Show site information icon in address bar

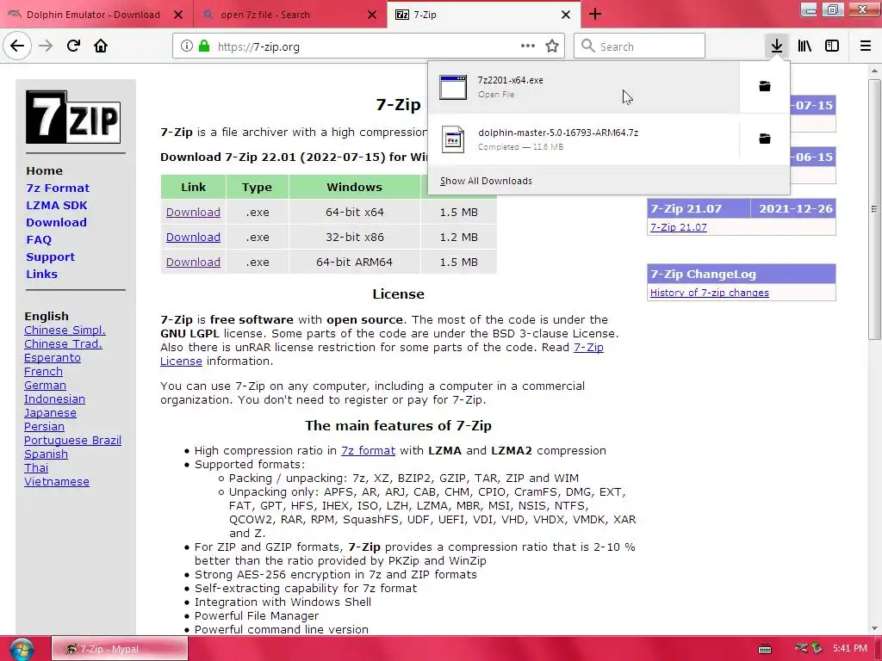point(187,46)
